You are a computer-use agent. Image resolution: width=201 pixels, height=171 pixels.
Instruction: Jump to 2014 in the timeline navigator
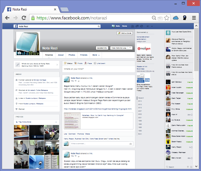[x=140, y=101]
